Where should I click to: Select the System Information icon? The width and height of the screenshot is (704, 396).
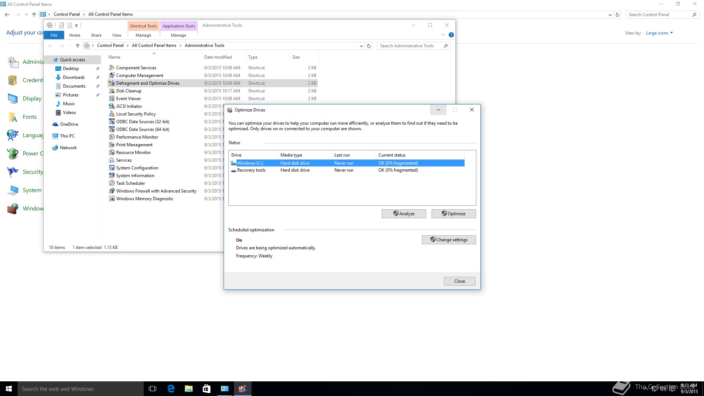(x=112, y=176)
